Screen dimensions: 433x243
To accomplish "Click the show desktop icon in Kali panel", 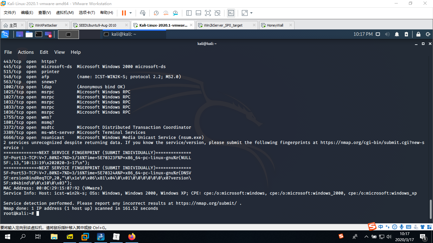I will tap(20, 34).
